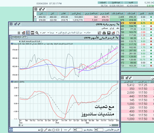Save the chart with the floppy disk icon
154x133 pixels.
[109, 33]
